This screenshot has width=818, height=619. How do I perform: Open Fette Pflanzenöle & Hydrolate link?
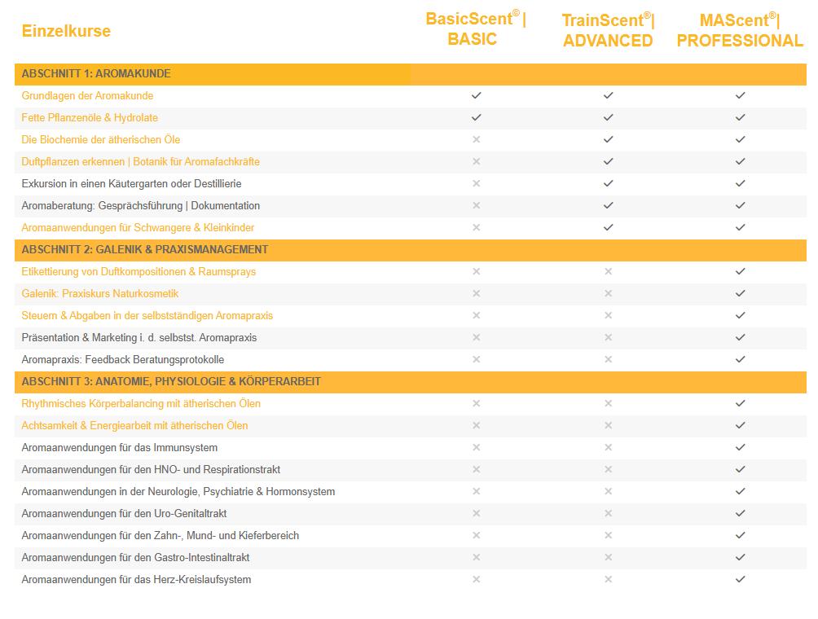[90, 118]
